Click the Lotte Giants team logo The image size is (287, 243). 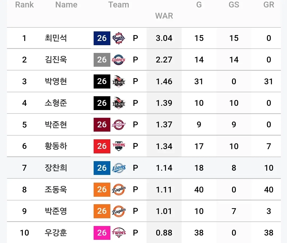[x=119, y=60]
